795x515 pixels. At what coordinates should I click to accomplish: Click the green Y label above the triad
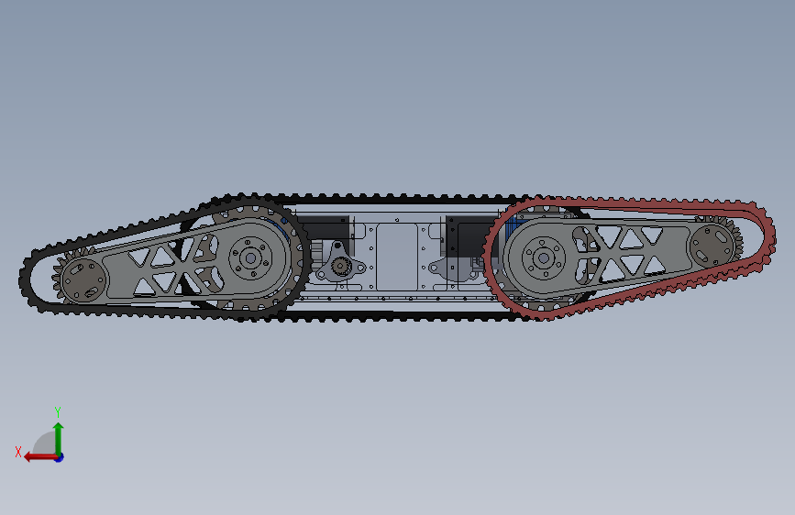pos(58,411)
